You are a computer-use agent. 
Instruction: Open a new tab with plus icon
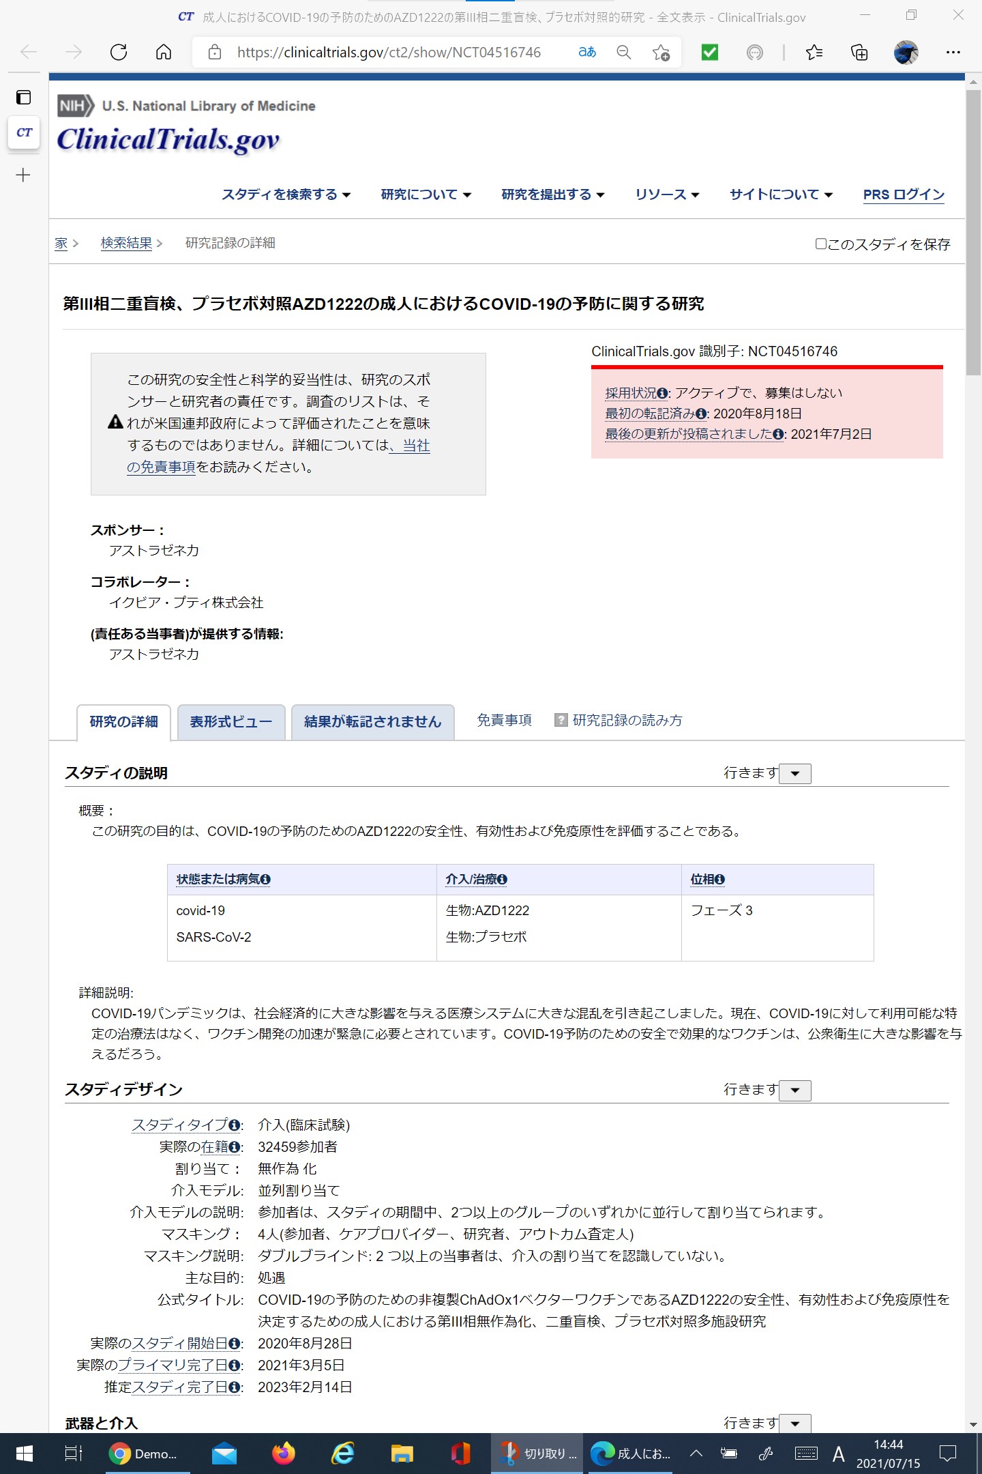click(x=23, y=175)
